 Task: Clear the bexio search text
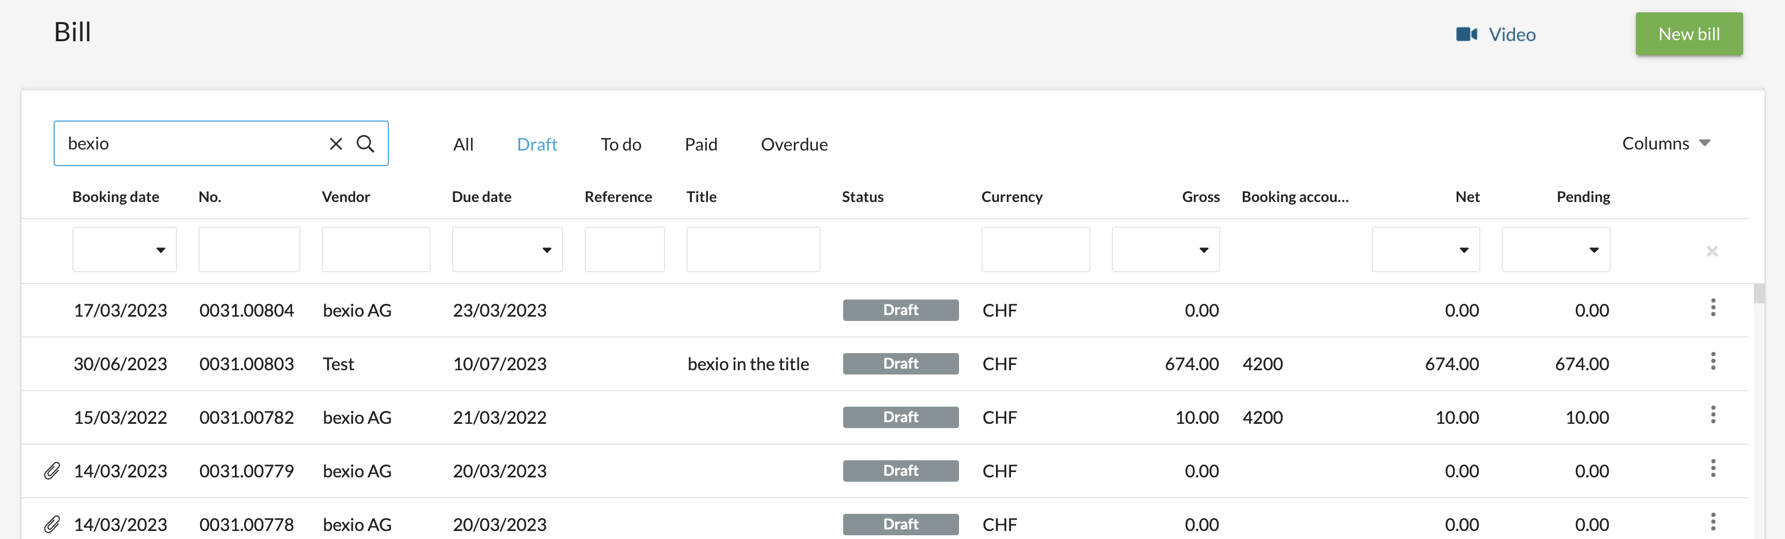[x=335, y=143]
